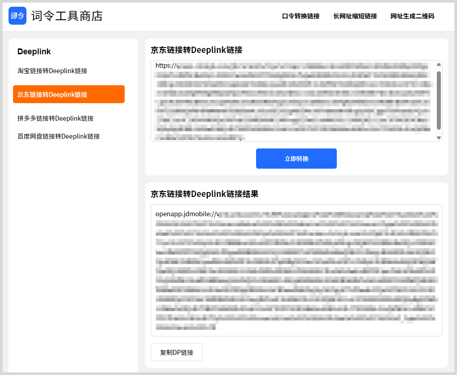Image resolution: width=457 pixels, height=375 pixels.
Task: Click the input textarea scrollbar thumb
Action: tap(439, 100)
